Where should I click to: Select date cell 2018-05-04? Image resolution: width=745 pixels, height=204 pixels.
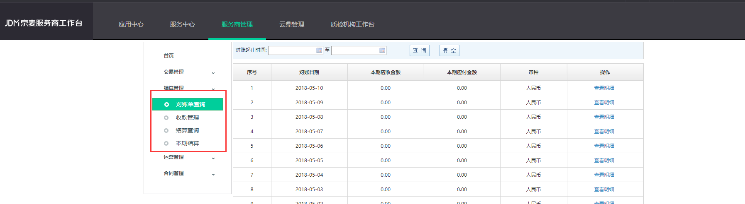click(309, 175)
